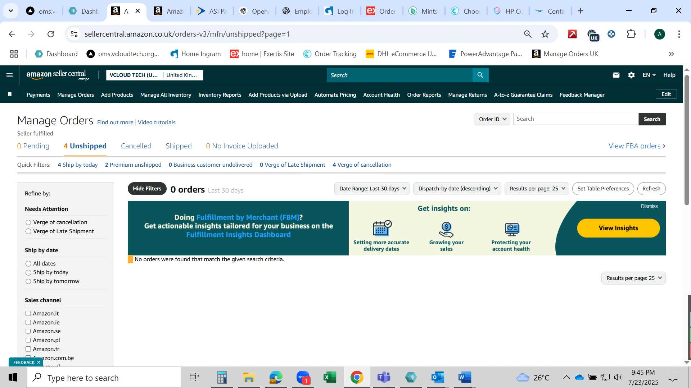Click the Order ID search input field
The image size is (691, 388).
[x=576, y=119]
